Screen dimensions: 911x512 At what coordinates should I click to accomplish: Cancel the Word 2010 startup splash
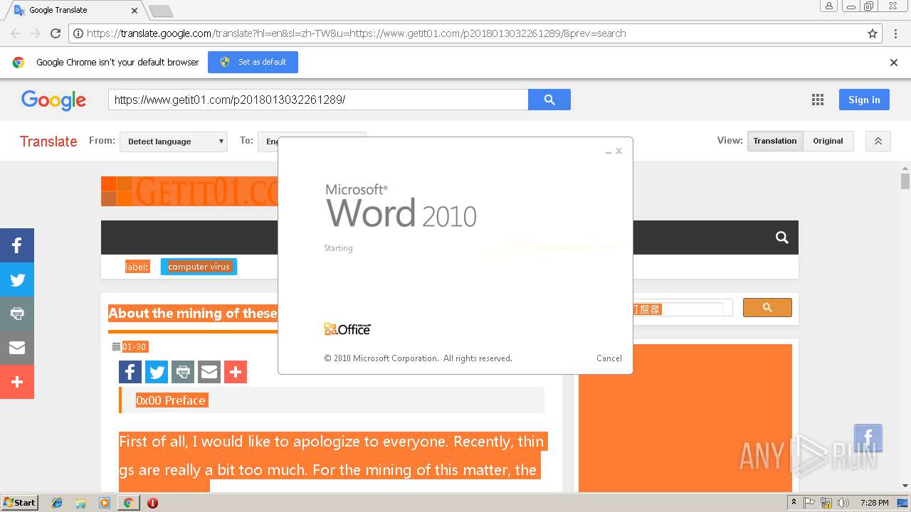pos(609,358)
